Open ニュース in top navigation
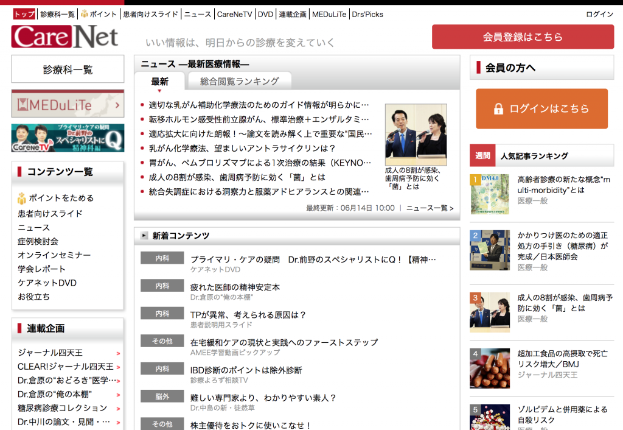Viewport: 623px width, 430px height. point(198,15)
